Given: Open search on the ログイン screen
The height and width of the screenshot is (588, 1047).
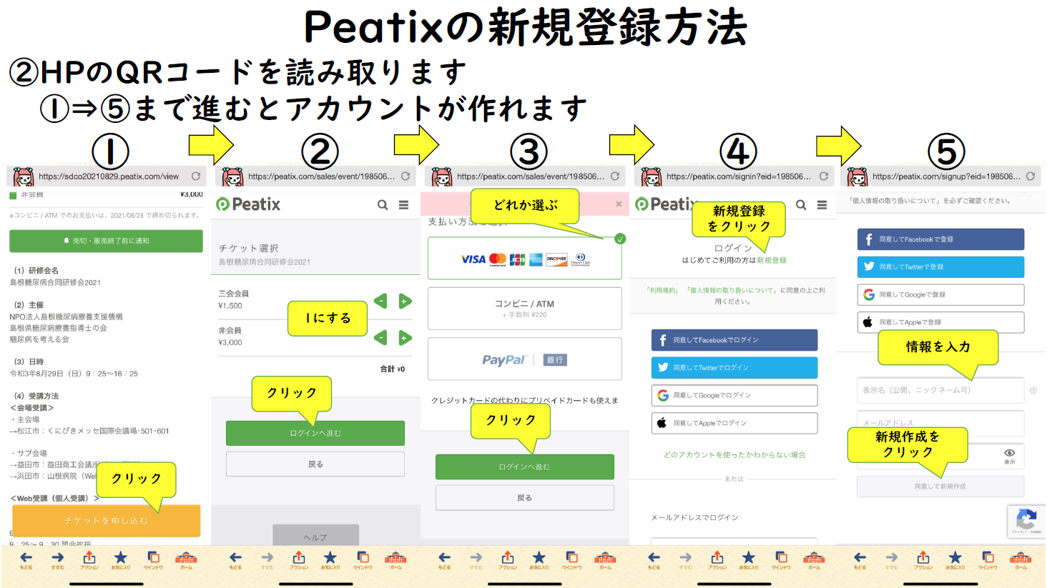Looking at the screenshot, I should pos(801,205).
